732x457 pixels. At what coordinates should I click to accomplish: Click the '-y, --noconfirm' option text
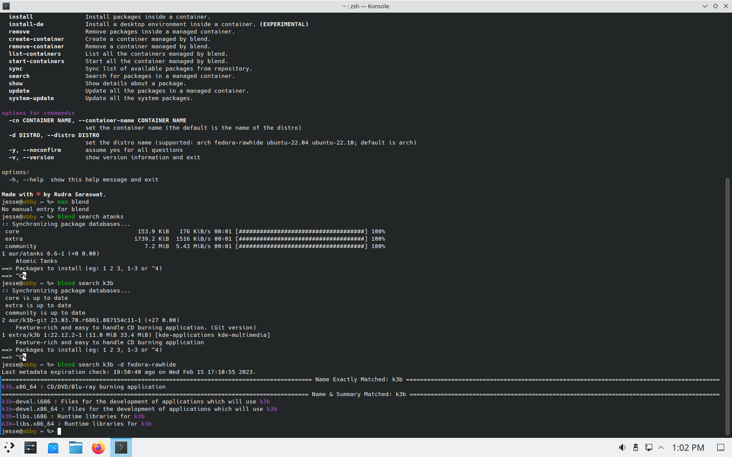35,150
